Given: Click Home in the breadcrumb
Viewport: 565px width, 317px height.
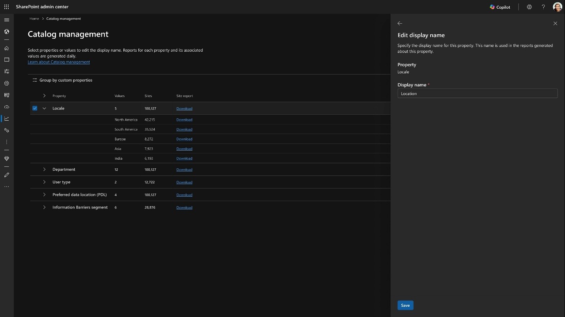Looking at the screenshot, I should tap(34, 18).
